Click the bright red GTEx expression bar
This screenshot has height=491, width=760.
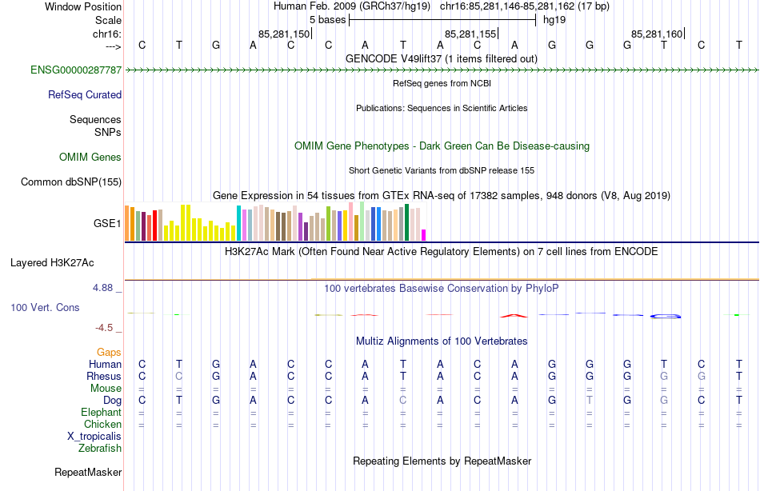point(155,226)
